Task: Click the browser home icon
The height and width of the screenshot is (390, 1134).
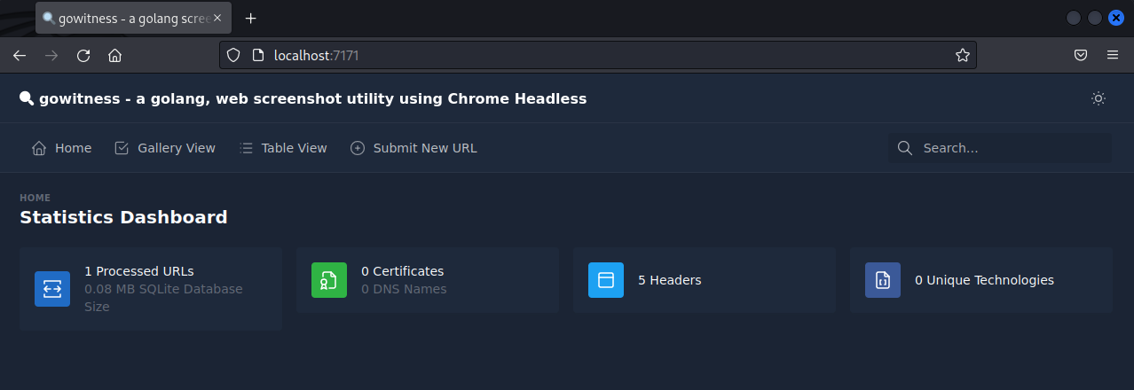Action: 114,55
